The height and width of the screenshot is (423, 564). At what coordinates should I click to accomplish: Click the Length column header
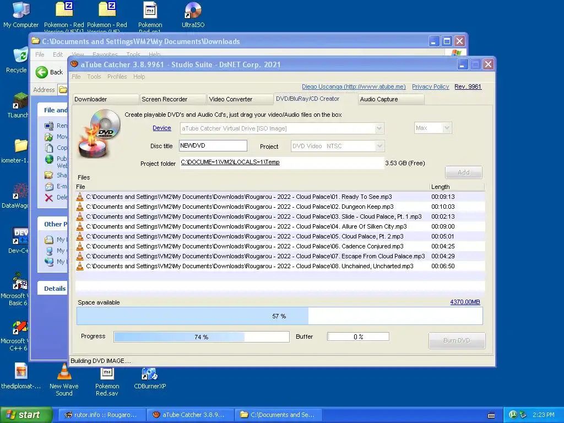[x=457, y=187]
